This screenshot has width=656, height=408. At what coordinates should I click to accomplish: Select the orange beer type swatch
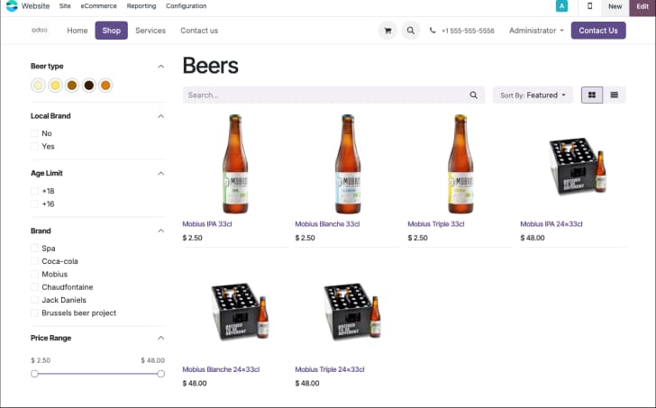(105, 86)
